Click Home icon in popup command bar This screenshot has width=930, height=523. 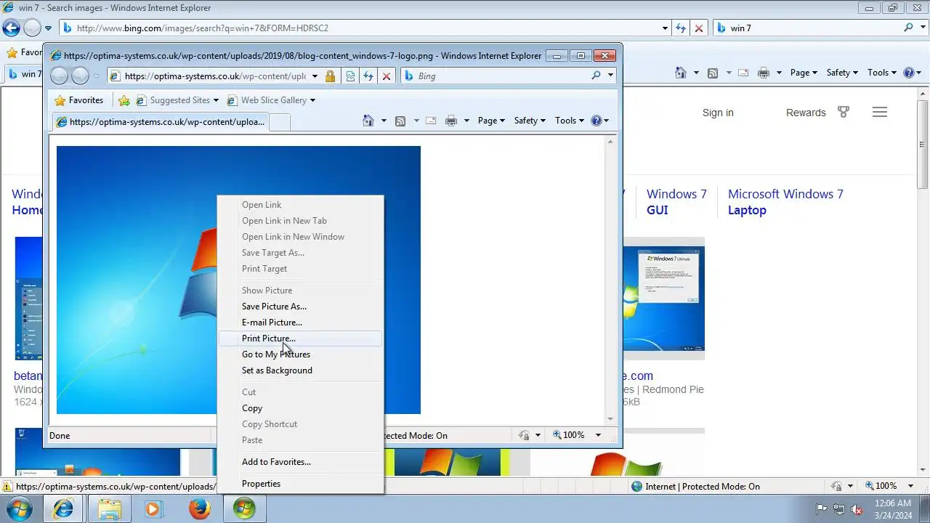(x=368, y=121)
